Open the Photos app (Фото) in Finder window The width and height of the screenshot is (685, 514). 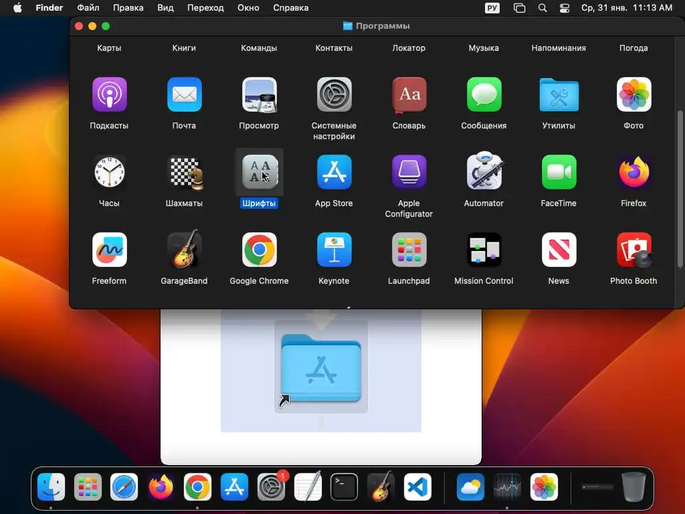tap(633, 94)
